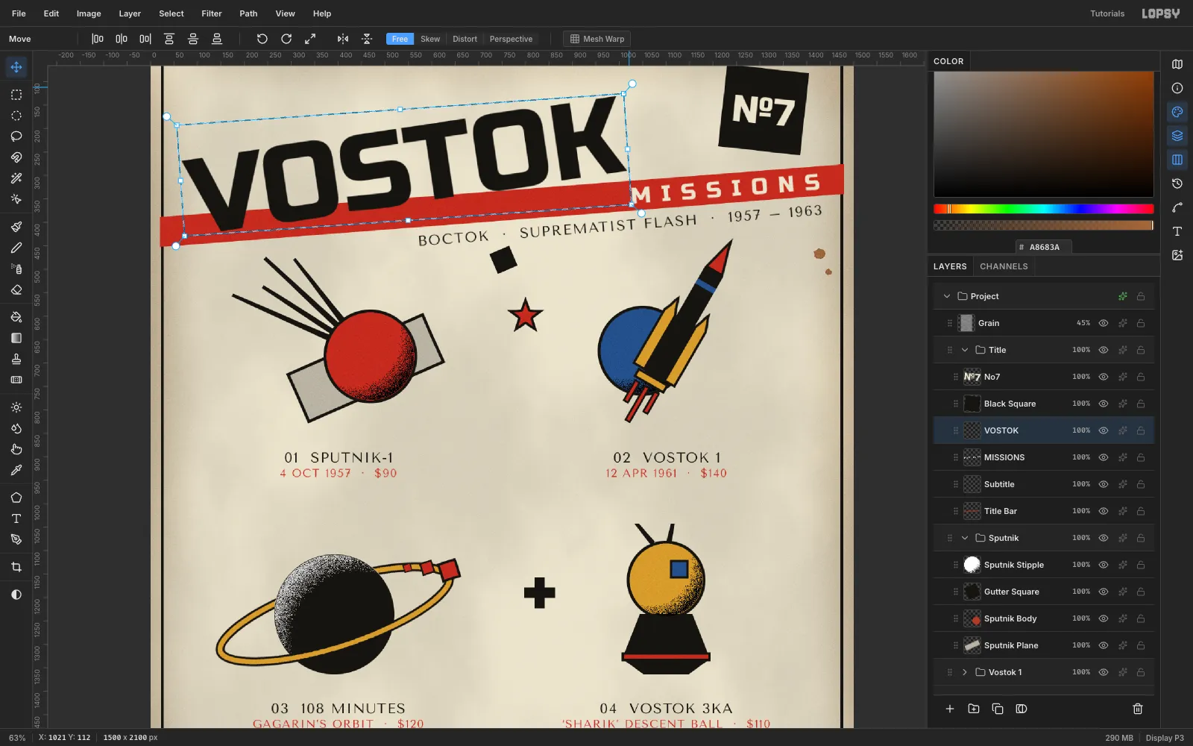
Task: Open the File menu
Action: coord(19,13)
